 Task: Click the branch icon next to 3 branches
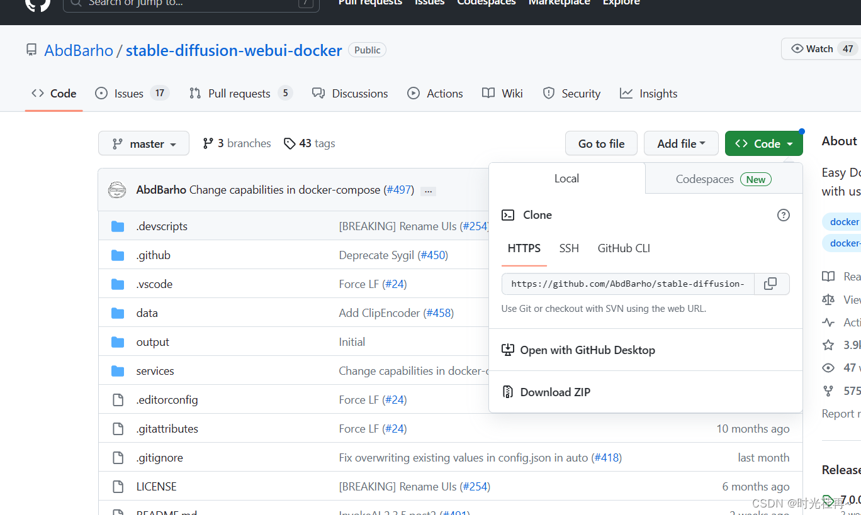[x=208, y=143]
